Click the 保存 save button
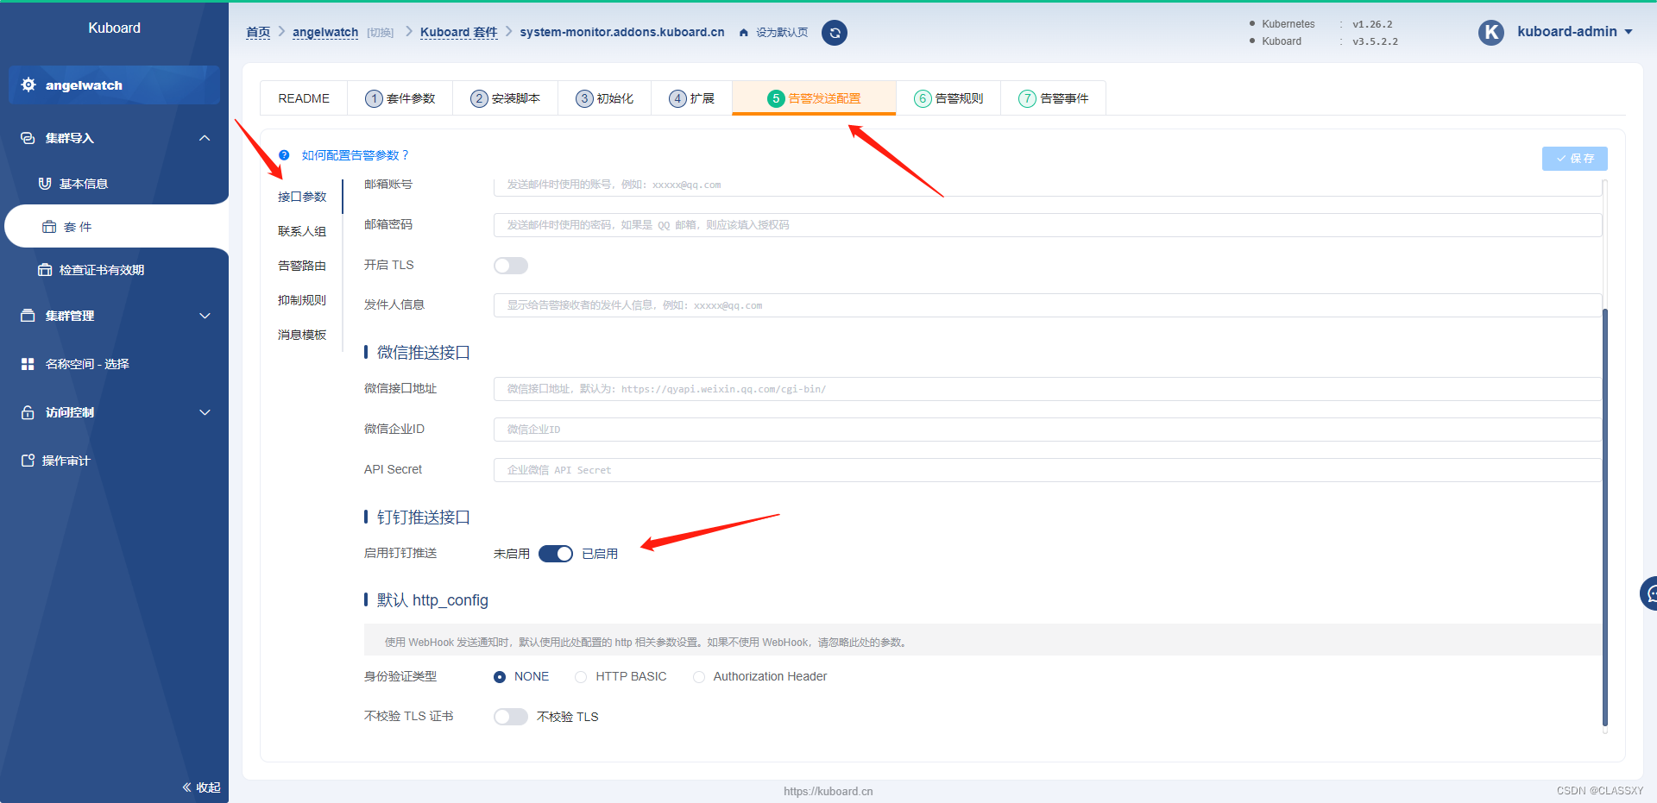Image resolution: width=1657 pixels, height=803 pixels. click(1574, 159)
